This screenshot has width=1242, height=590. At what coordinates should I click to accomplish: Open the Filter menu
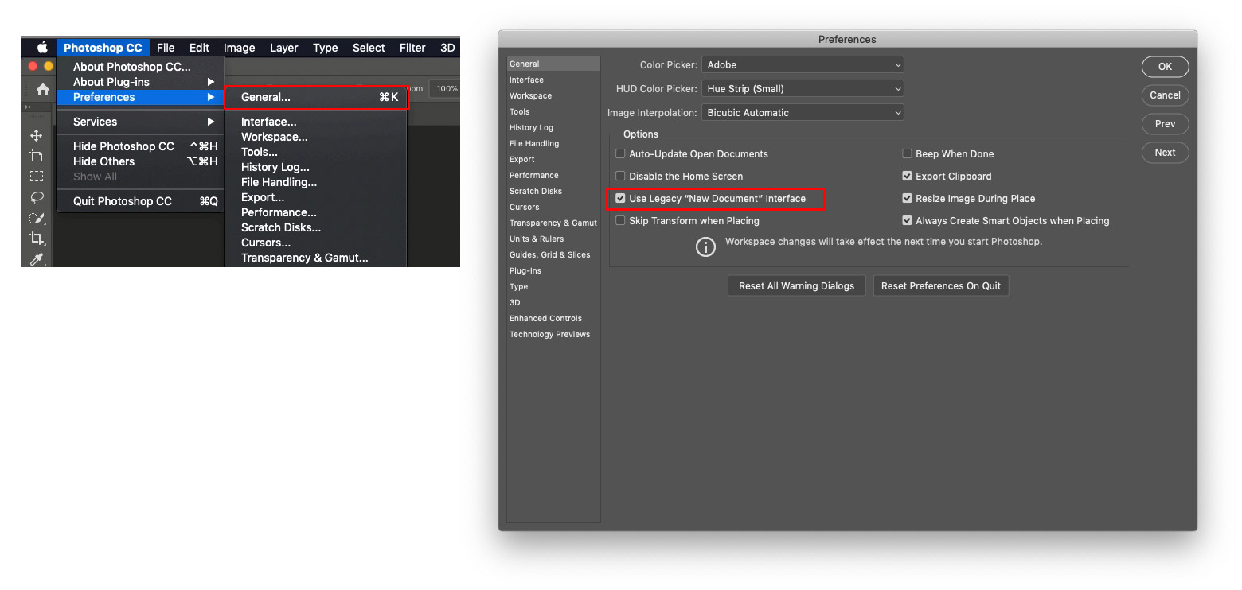click(412, 48)
